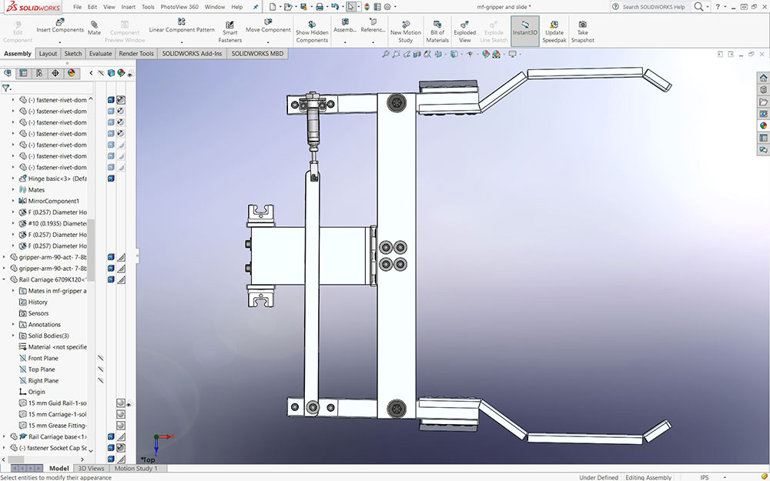Collapse the Rail Carriage 6709K120 tree node
The width and height of the screenshot is (770, 481).
tap(5, 279)
